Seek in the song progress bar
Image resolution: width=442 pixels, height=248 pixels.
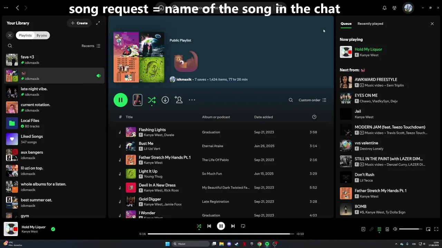click(x=221, y=234)
